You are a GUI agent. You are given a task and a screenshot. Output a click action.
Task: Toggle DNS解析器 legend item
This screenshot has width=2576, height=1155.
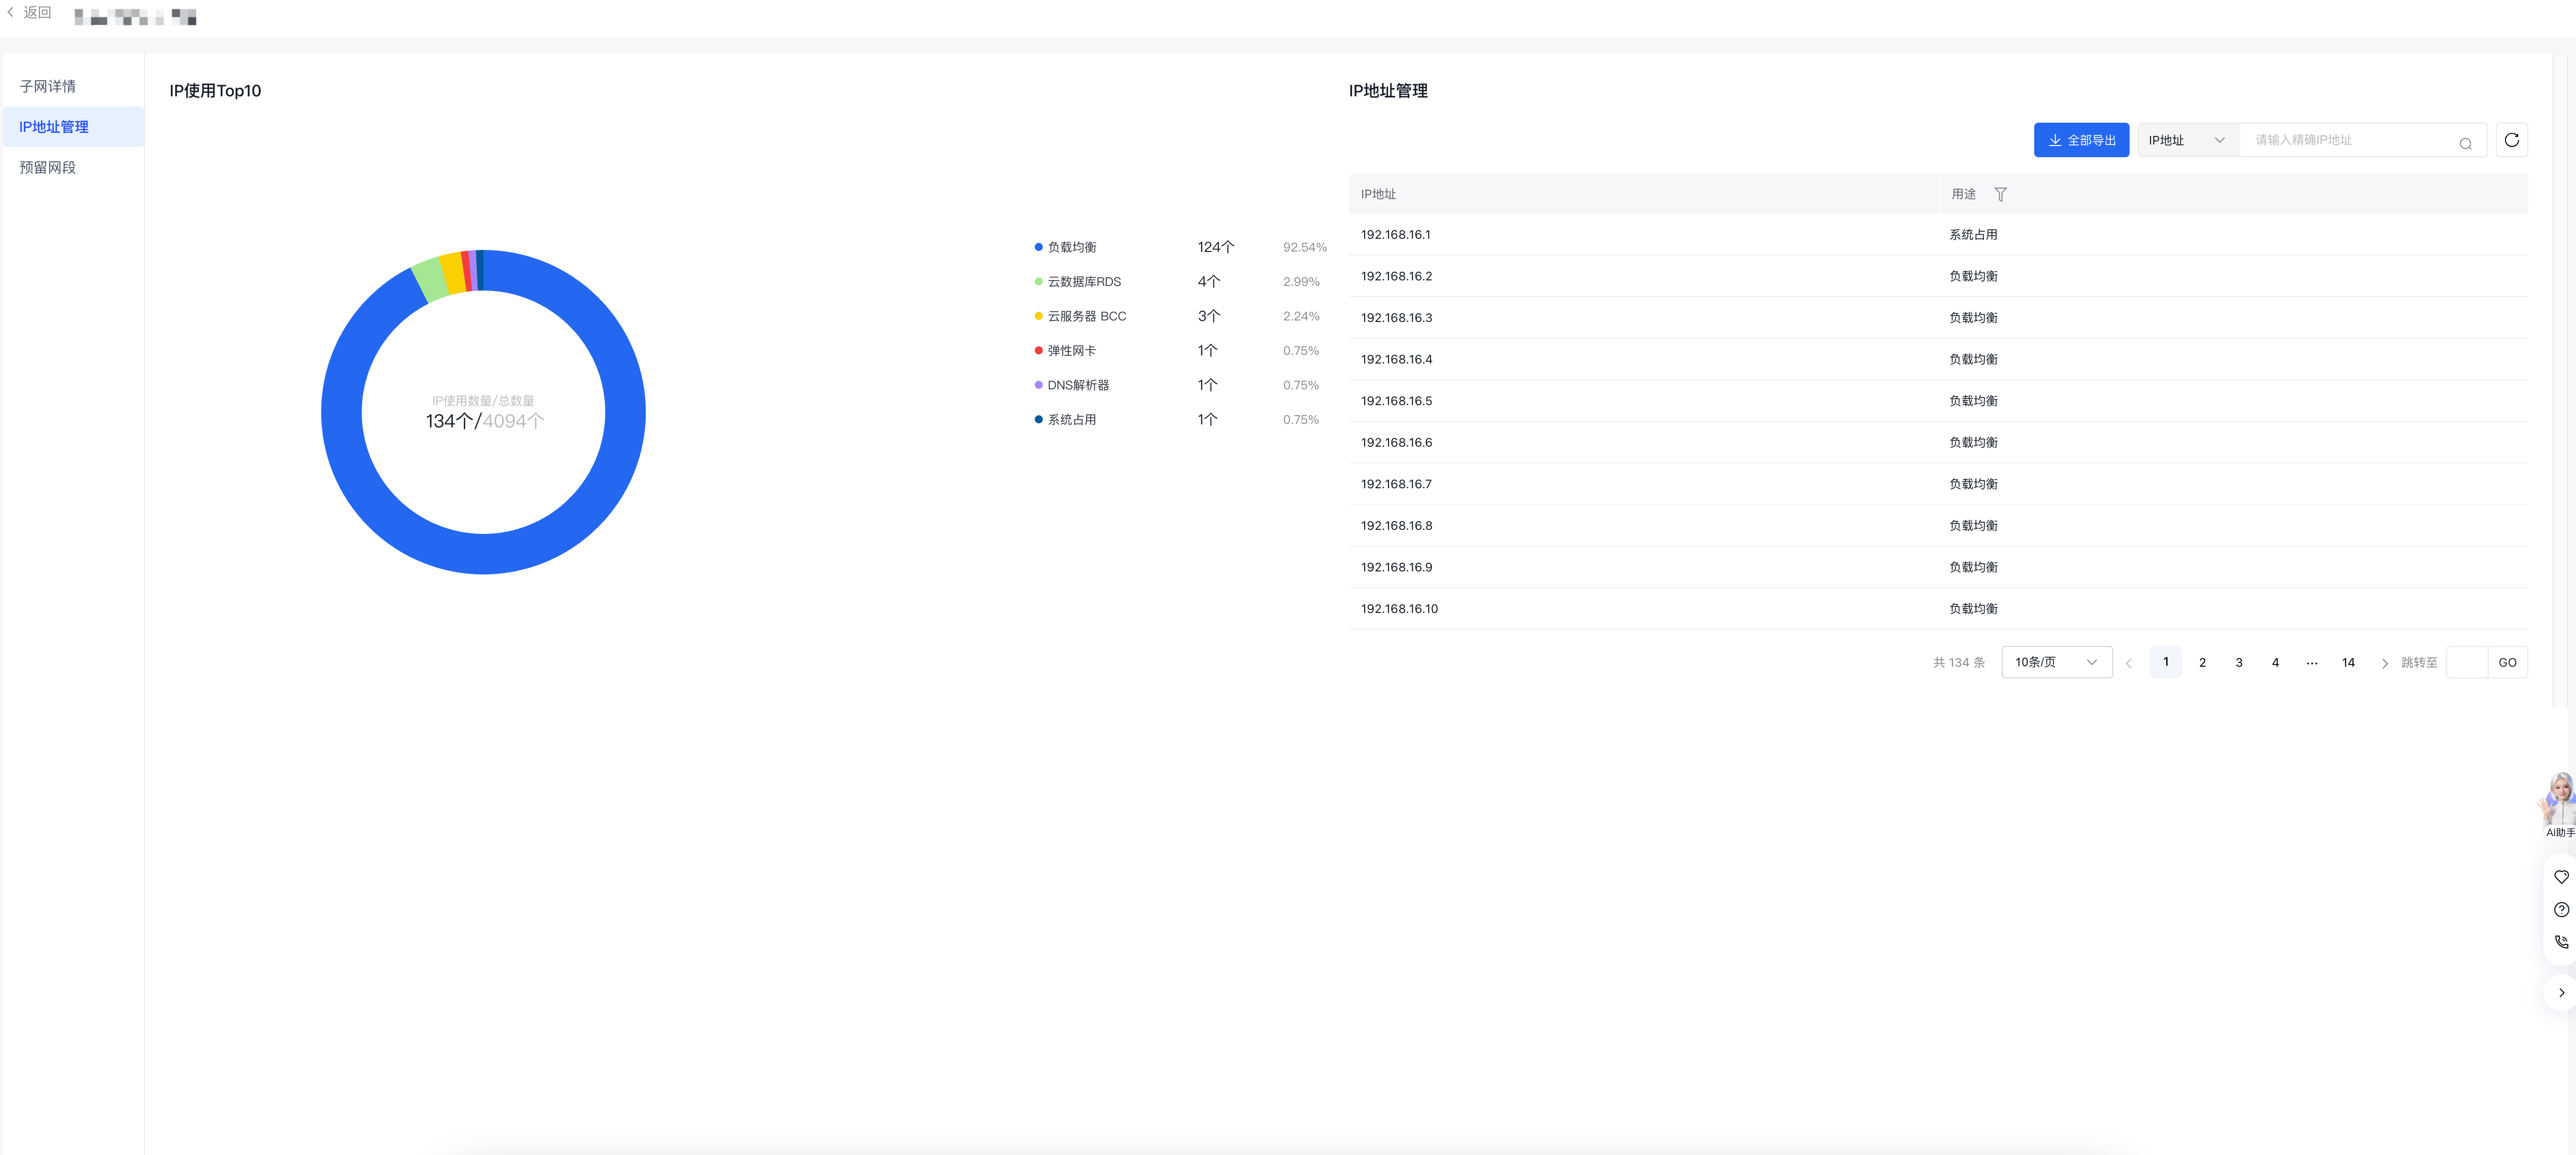point(1071,385)
